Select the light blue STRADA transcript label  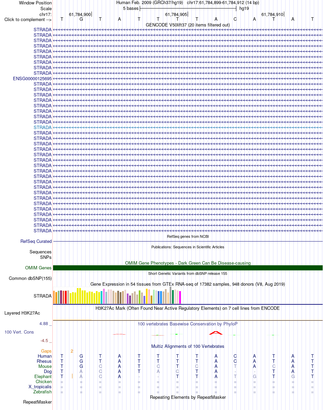42,127
